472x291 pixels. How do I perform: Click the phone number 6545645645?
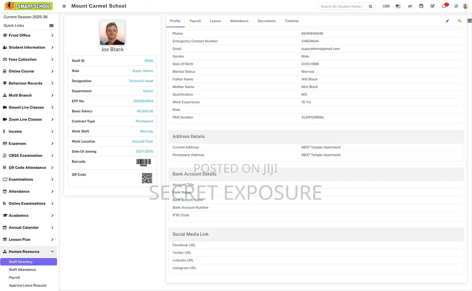pyautogui.click(x=312, y=33)
